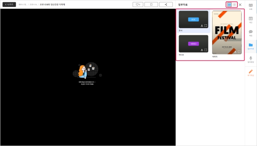This screenshot has height=146, width=257.
Task: Open the table of contents sidebar tab
Action: [x=251, y=7]
